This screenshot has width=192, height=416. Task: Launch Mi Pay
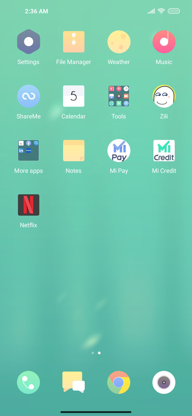tap(119, 150)
